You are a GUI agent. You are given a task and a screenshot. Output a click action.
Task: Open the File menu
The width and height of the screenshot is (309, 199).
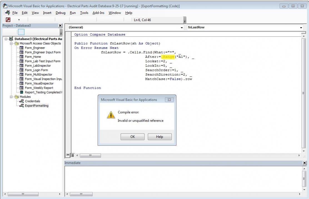point(15,13)
